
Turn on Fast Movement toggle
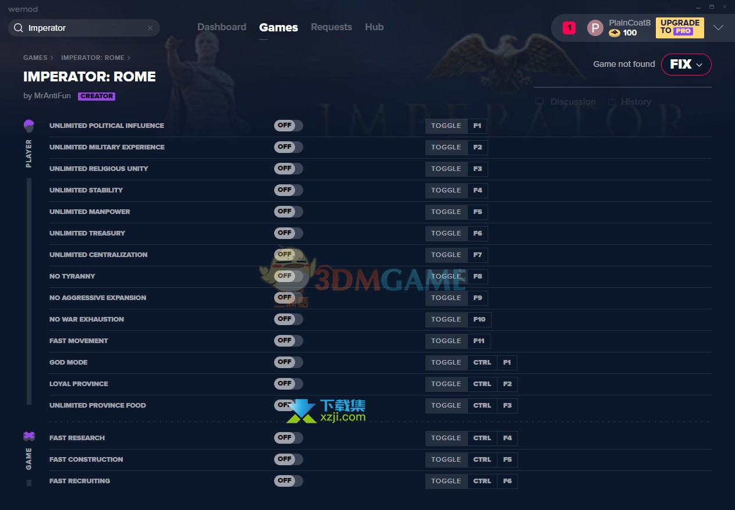tap(289, 341)
